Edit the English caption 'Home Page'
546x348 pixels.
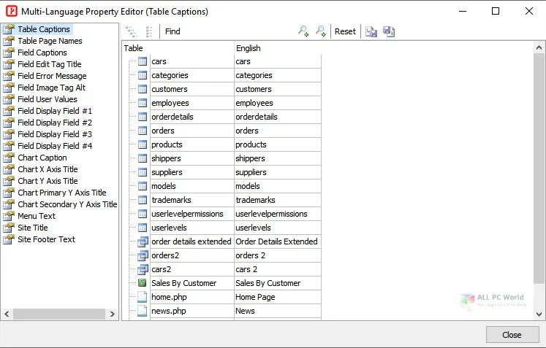click(x=278, y=297)
